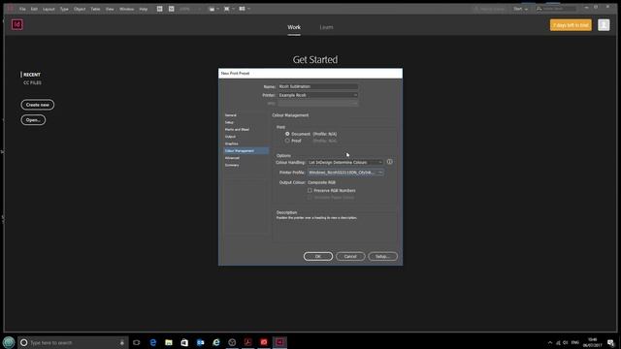Show hidden system tray icons
This screenshot has height=349, width=621.
550,342
